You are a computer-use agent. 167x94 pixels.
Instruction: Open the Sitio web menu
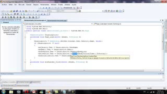[x=21, y=5]
